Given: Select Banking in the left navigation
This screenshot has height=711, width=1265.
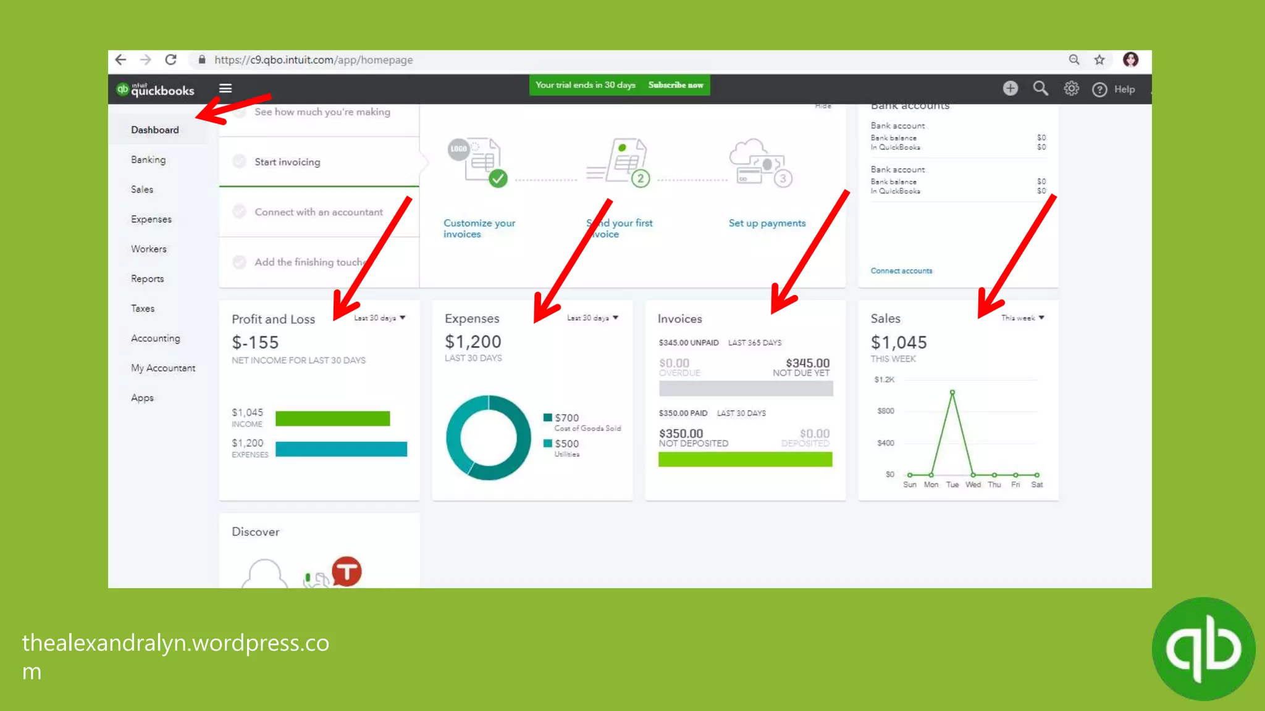Looking at the screenshot, I should 148,160.
